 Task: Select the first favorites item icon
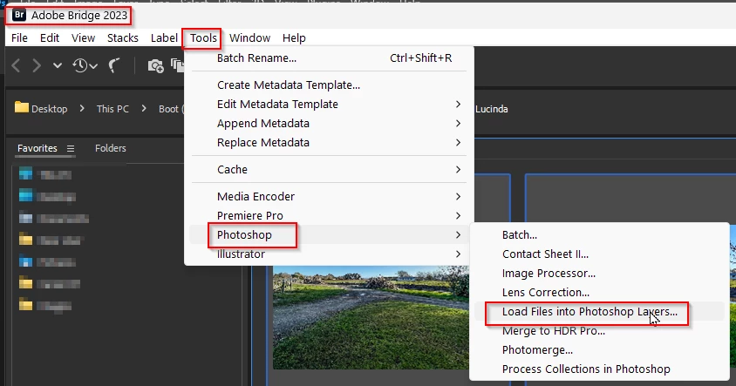tap(26, 174)
